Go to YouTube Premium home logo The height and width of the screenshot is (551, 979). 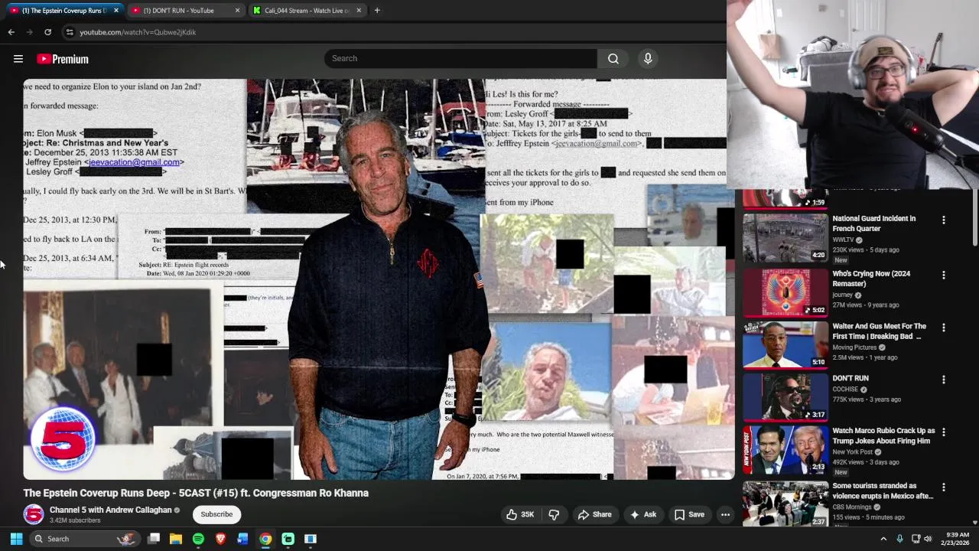point(63,59)
